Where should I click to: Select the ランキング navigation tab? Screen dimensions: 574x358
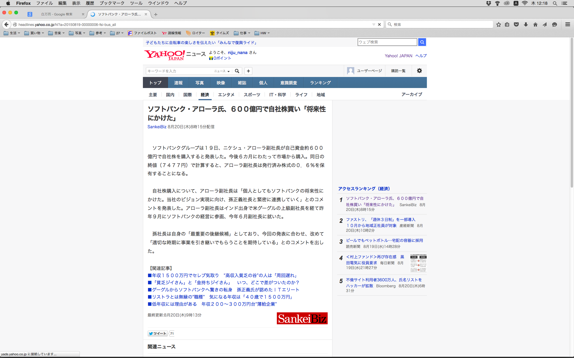320,83
